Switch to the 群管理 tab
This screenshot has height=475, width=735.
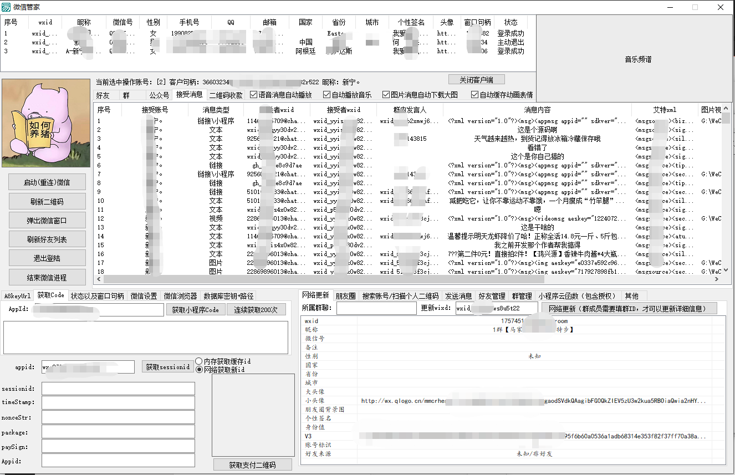click(522, 296)
